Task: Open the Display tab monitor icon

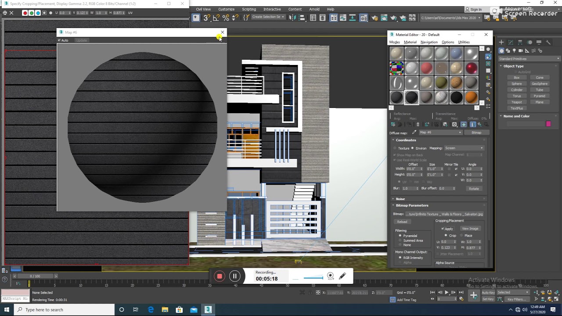Action: (539, 42)
